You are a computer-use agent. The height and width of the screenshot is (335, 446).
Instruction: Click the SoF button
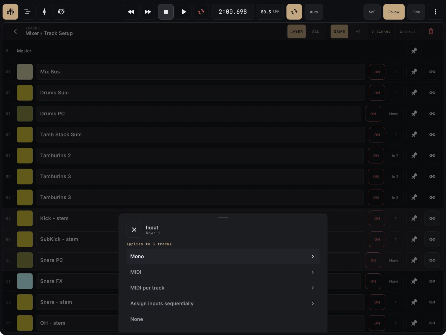pyautogui.click(x=372, y=12)
